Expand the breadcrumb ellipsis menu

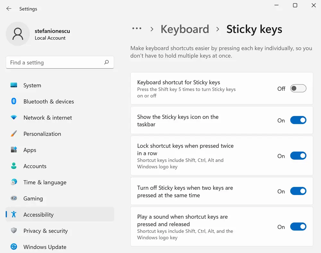137,29
